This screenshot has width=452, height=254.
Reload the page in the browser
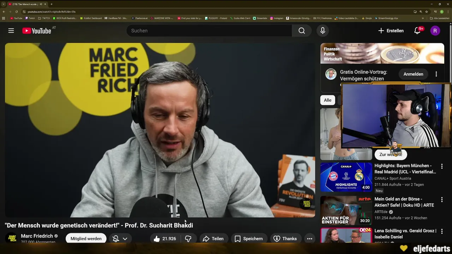click(x=16, y=12)
